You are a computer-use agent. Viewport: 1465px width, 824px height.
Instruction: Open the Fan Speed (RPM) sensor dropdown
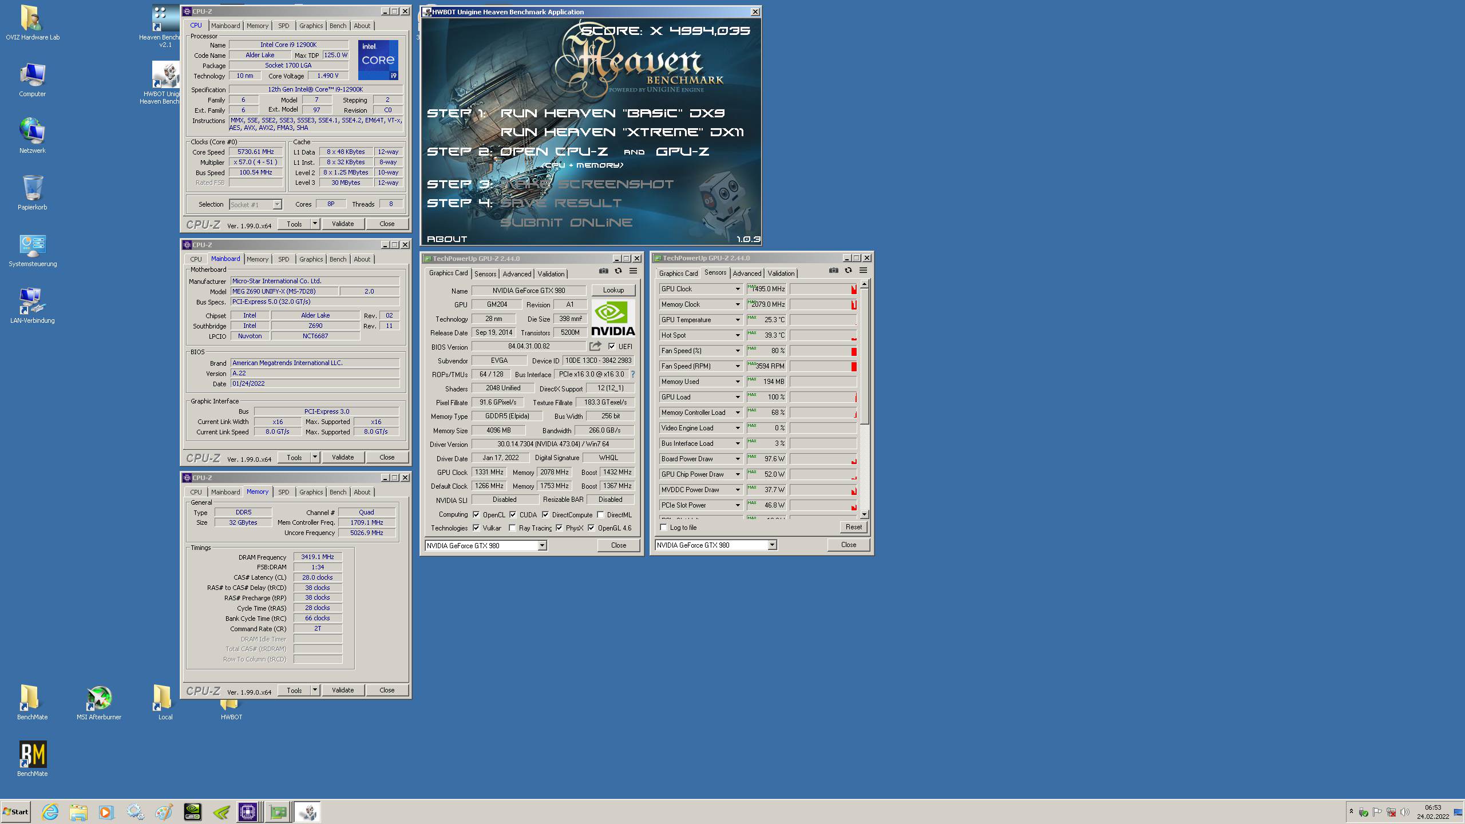737,366
